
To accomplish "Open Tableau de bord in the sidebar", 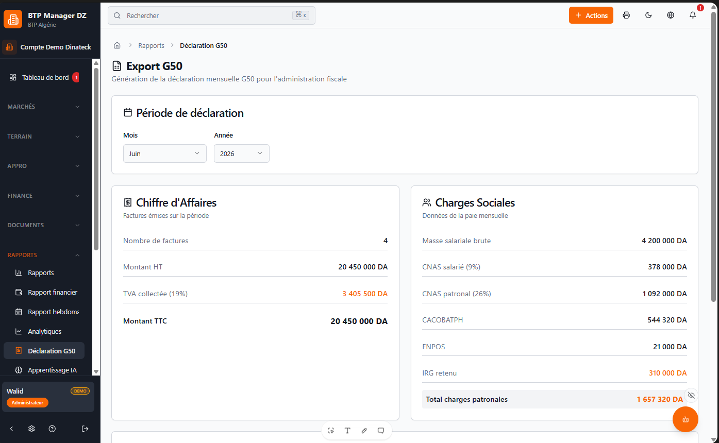I will (x=44, y=77).
